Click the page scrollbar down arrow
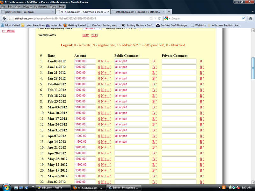The image size is (255, 191). 253,182
